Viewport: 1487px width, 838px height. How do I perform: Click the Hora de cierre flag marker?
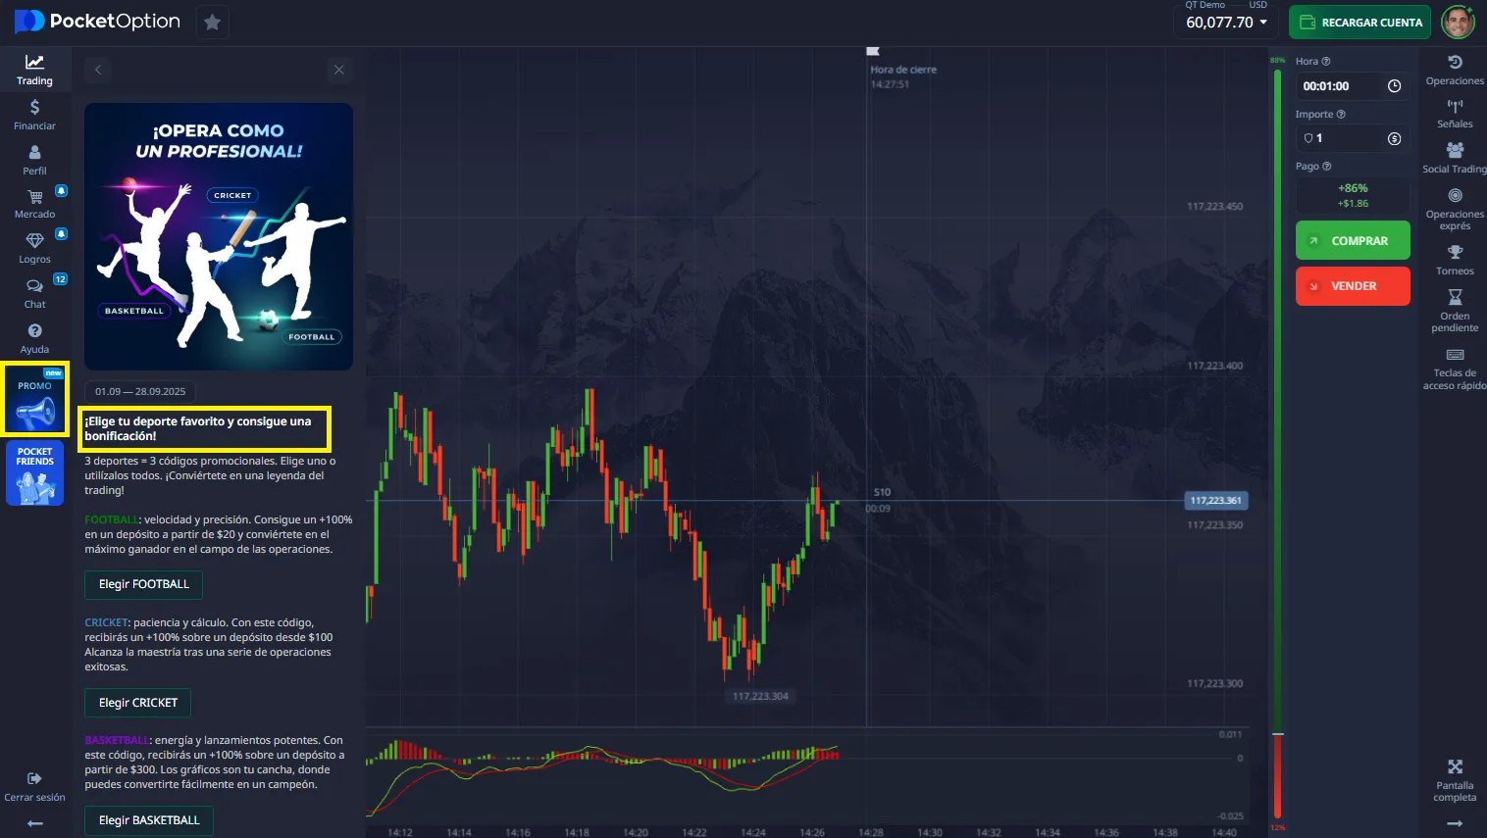pos(873,51)
